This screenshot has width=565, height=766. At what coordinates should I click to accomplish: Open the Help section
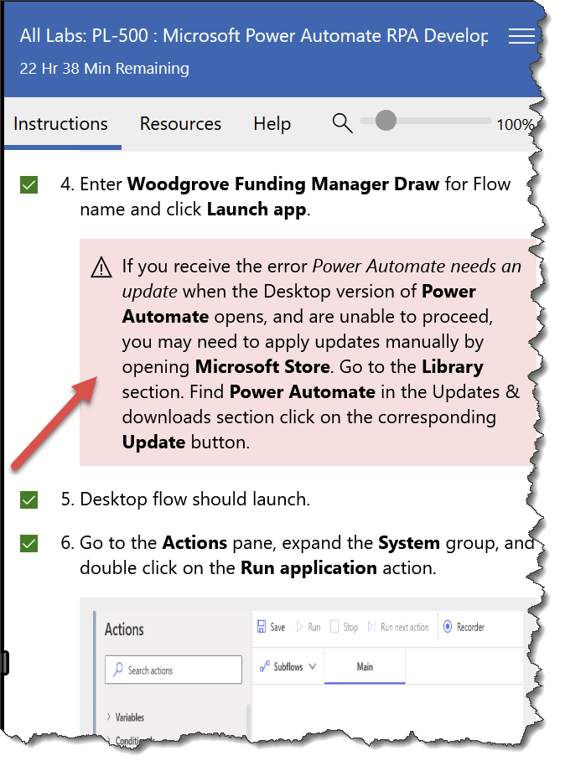pyautogui.click(x=272, y=123)
